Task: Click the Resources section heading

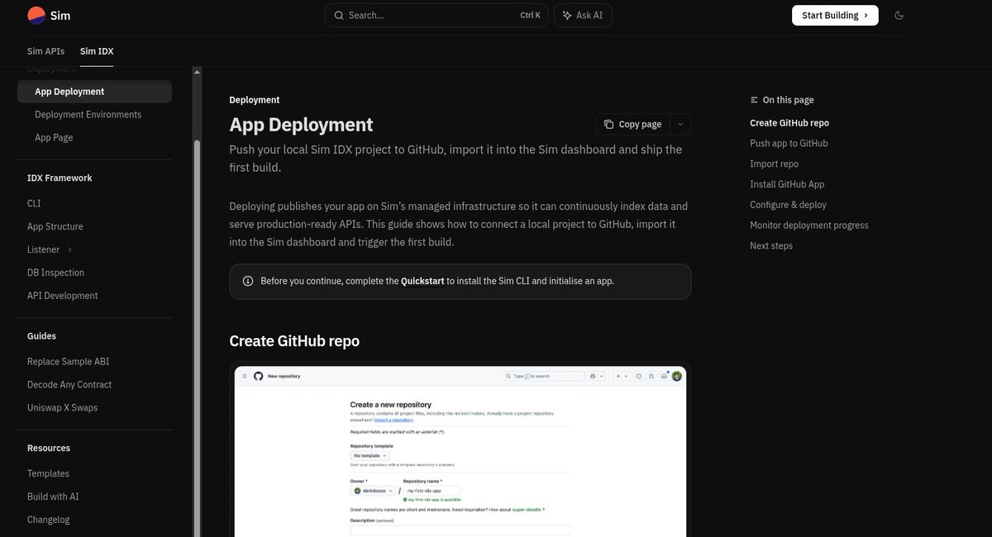Action: (49, 449)
